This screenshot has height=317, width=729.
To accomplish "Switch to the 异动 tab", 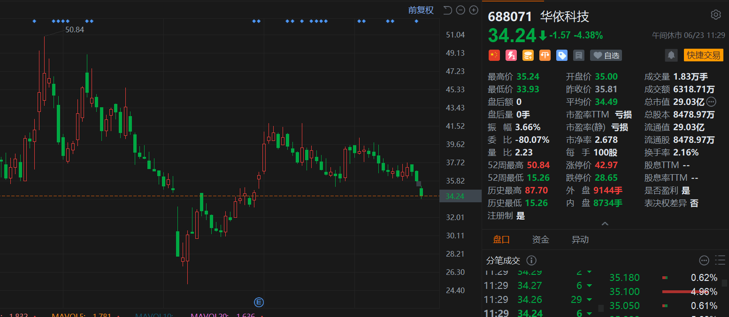I will [580, 240].
